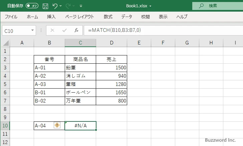Select the cell with value 1650
The width and height of the screenshot is (243, 146).
111,93
